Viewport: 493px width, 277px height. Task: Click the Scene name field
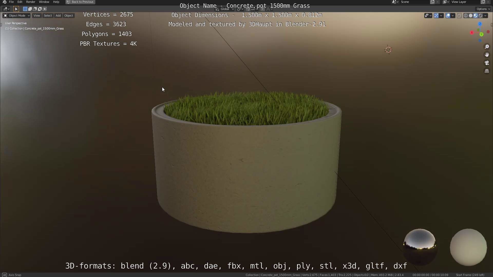tap(414, 2)
